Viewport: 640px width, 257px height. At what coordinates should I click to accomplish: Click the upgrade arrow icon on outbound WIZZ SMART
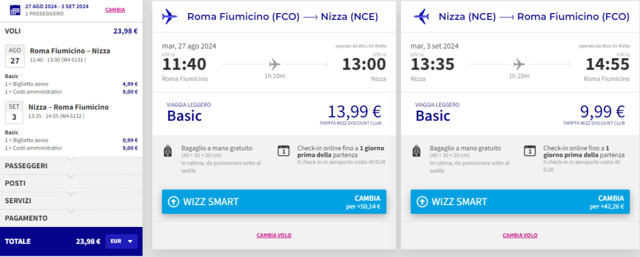point(174,202)
